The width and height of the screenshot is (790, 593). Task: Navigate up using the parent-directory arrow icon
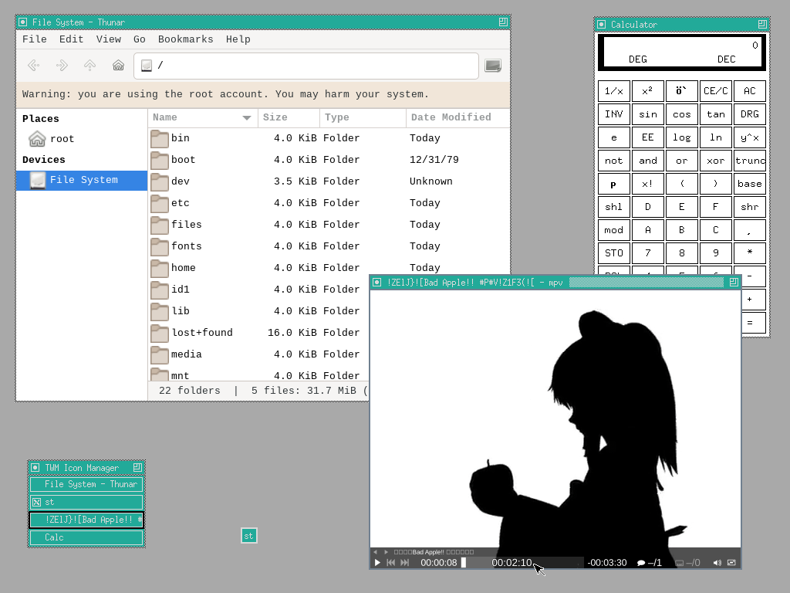click(x=89, y=66)
